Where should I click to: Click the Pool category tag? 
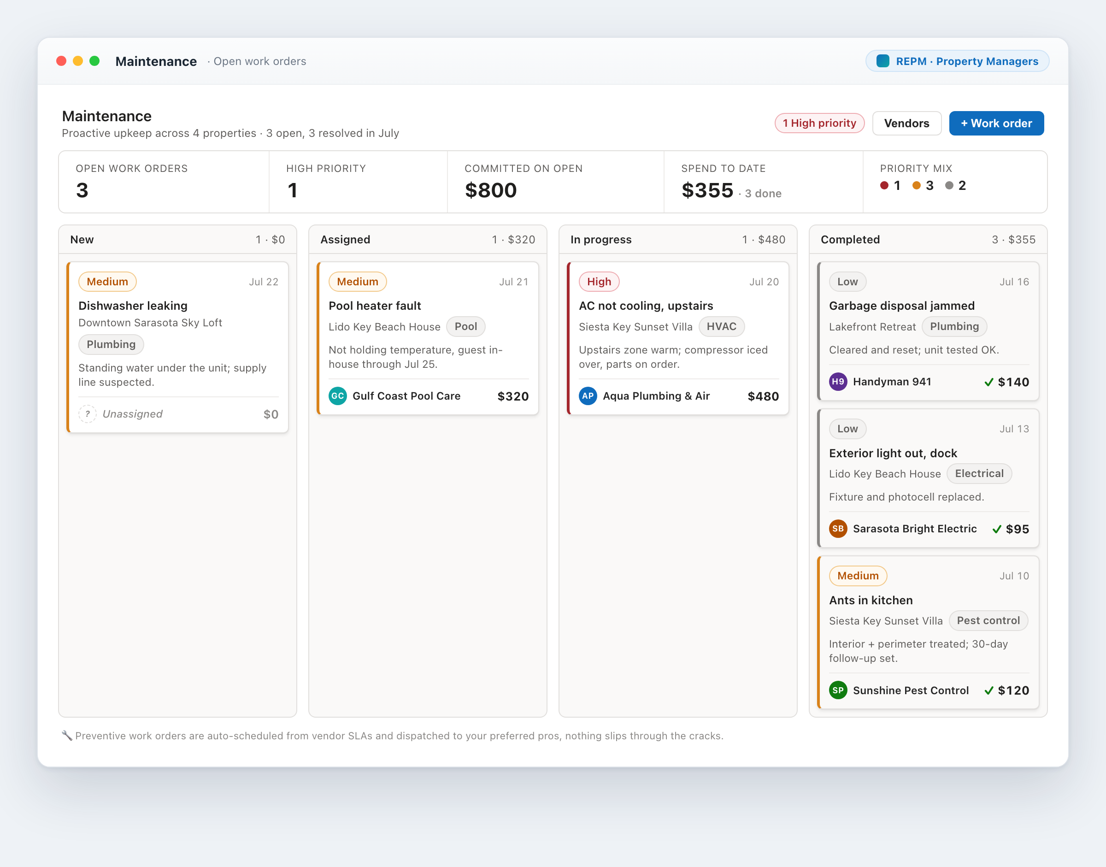tap(465, 326)
